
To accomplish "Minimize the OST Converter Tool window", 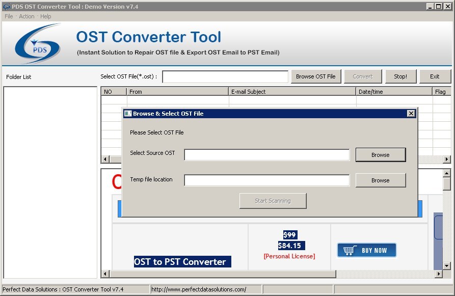I will [431, 7].
